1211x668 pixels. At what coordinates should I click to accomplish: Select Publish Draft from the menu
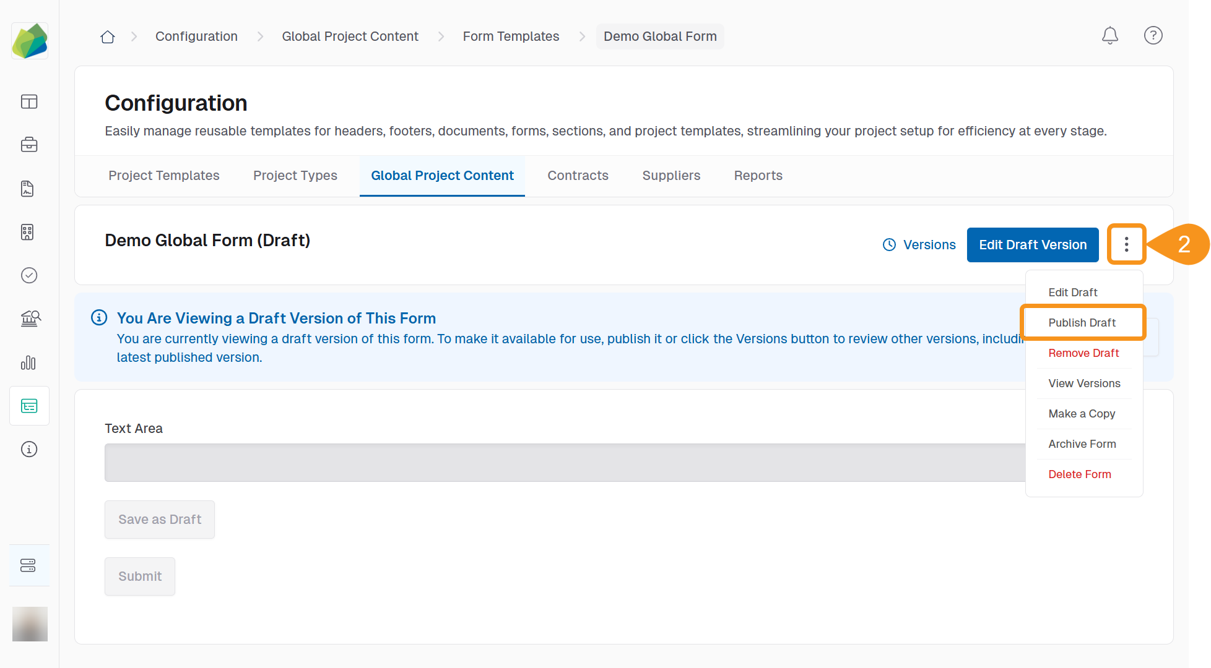click(1082, 323)
